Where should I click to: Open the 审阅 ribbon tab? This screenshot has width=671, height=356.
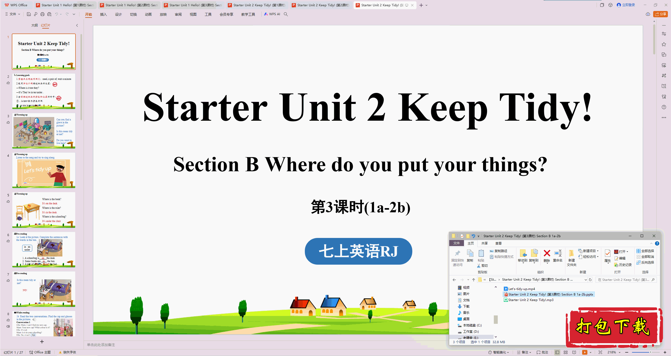pos(178,14)
